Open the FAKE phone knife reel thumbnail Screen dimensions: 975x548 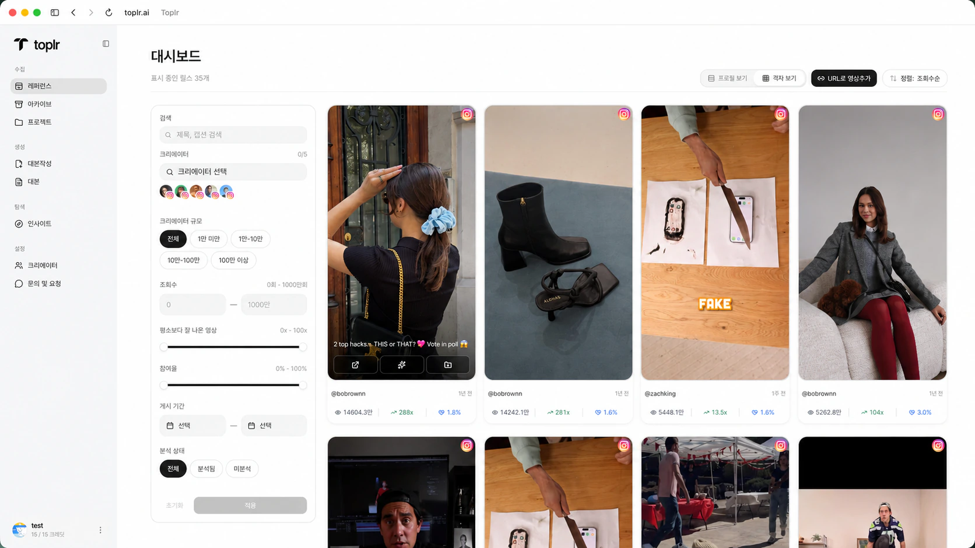[716, 243]
